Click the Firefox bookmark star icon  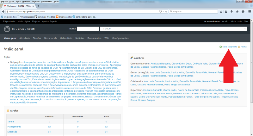[220, 11]
